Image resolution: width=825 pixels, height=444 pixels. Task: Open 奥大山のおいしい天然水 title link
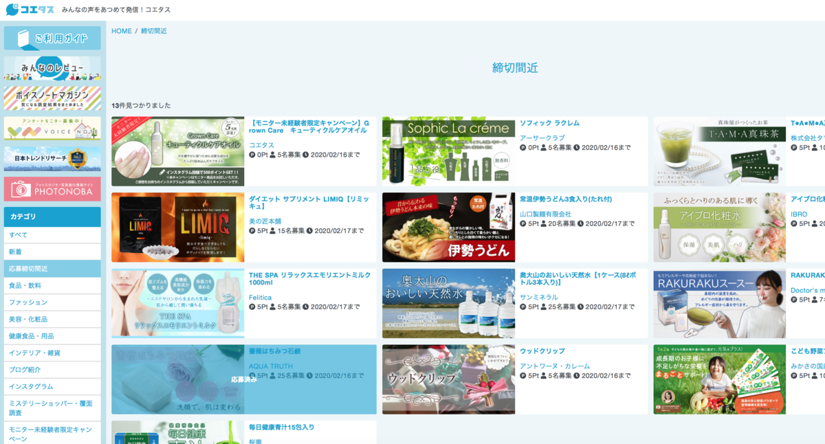(580, 279)
